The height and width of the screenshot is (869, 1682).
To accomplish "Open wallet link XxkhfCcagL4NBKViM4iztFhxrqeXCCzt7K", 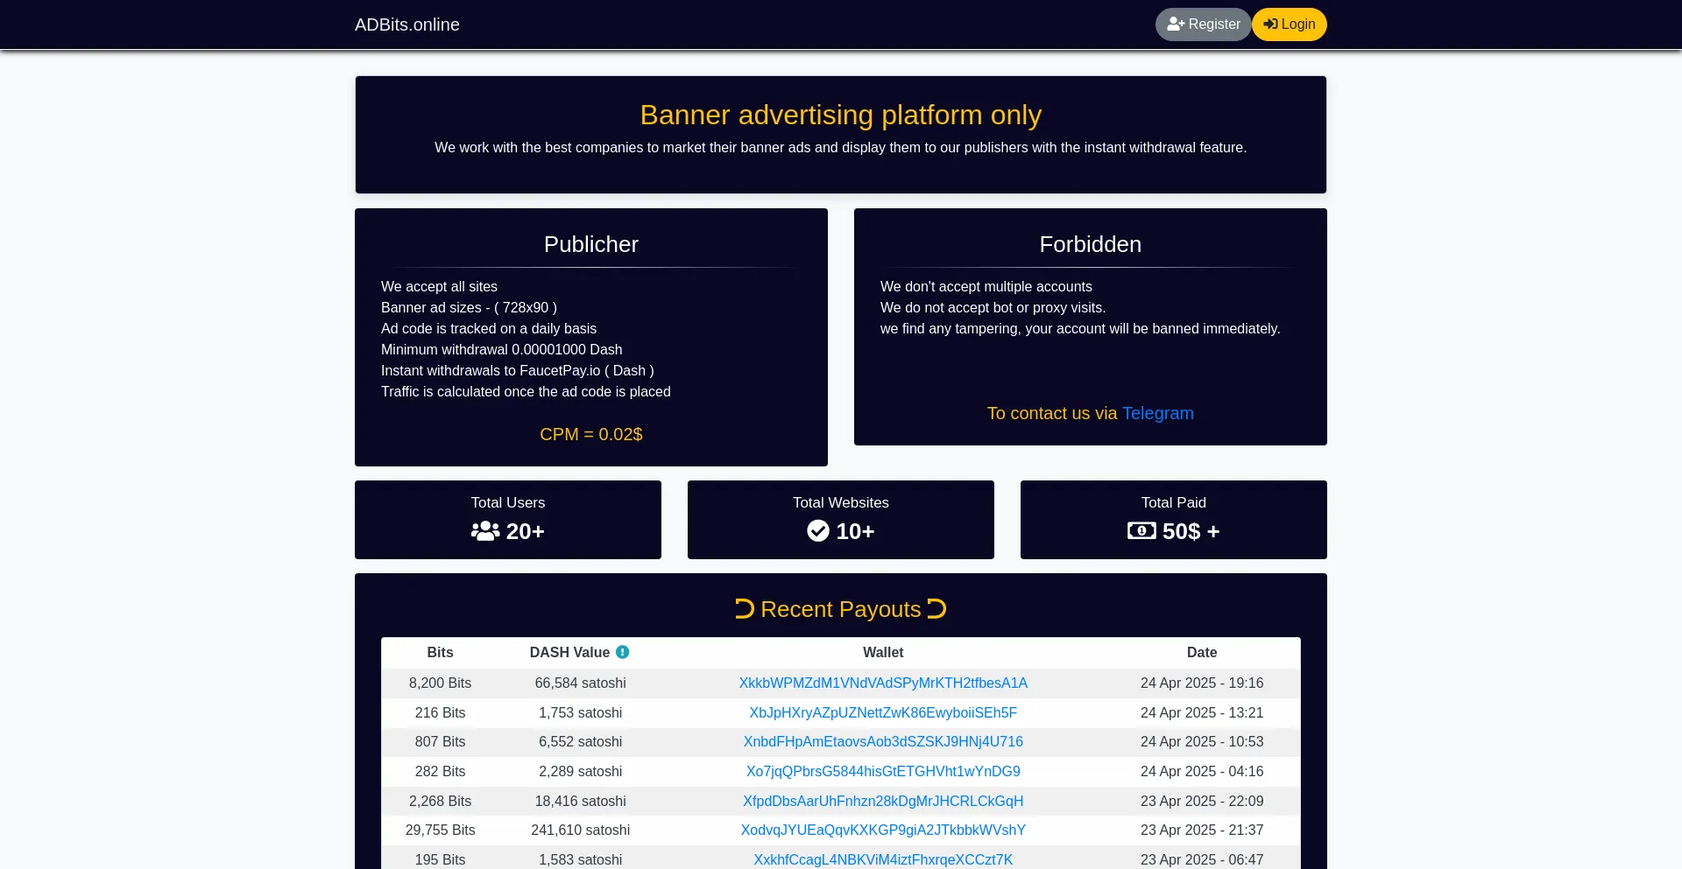I will pyautogui.click(x=882, y=859).
